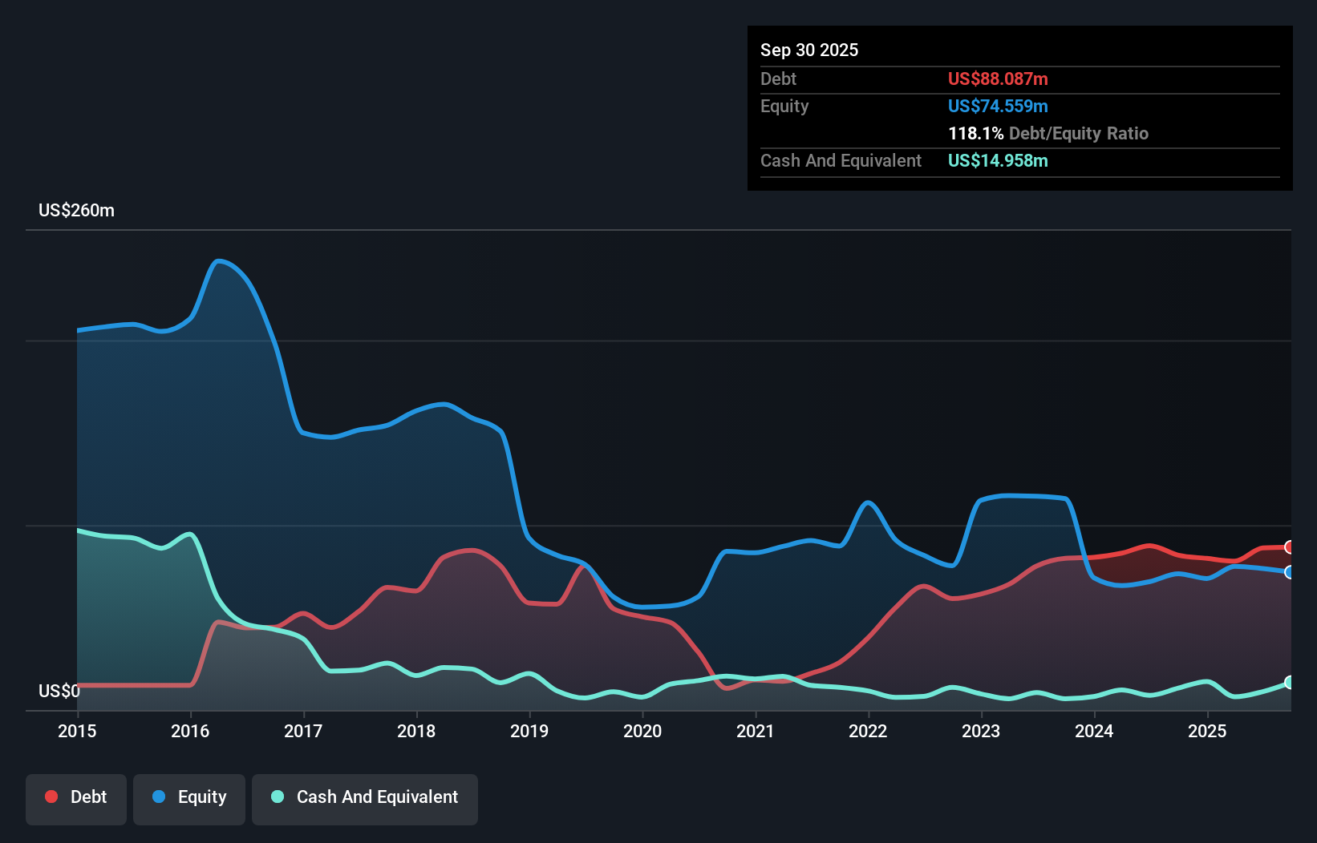Select the 2020 year label
The image size is (1317, 843).
(642, 731)
